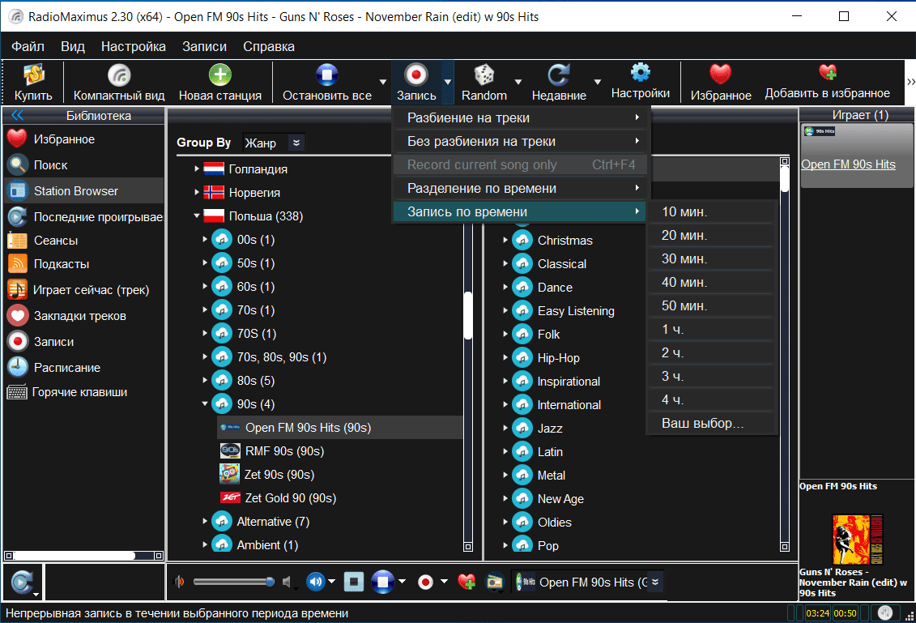Viewport: 916px width, 623px height.
Task: Expand the Голландия country node
Action: coord(197,169)
